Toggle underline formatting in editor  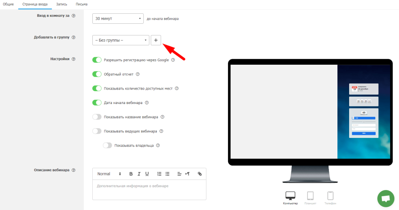[147, 174]
